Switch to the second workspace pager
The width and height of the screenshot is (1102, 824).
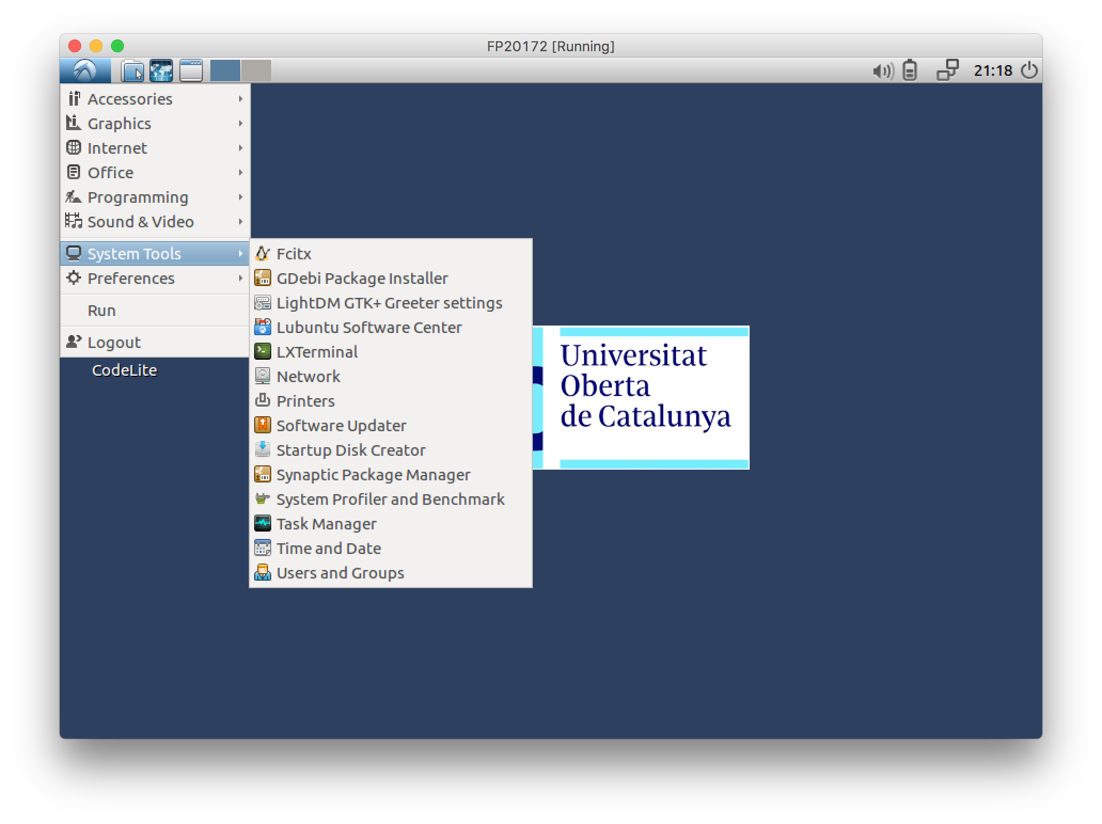pos(256,70)
